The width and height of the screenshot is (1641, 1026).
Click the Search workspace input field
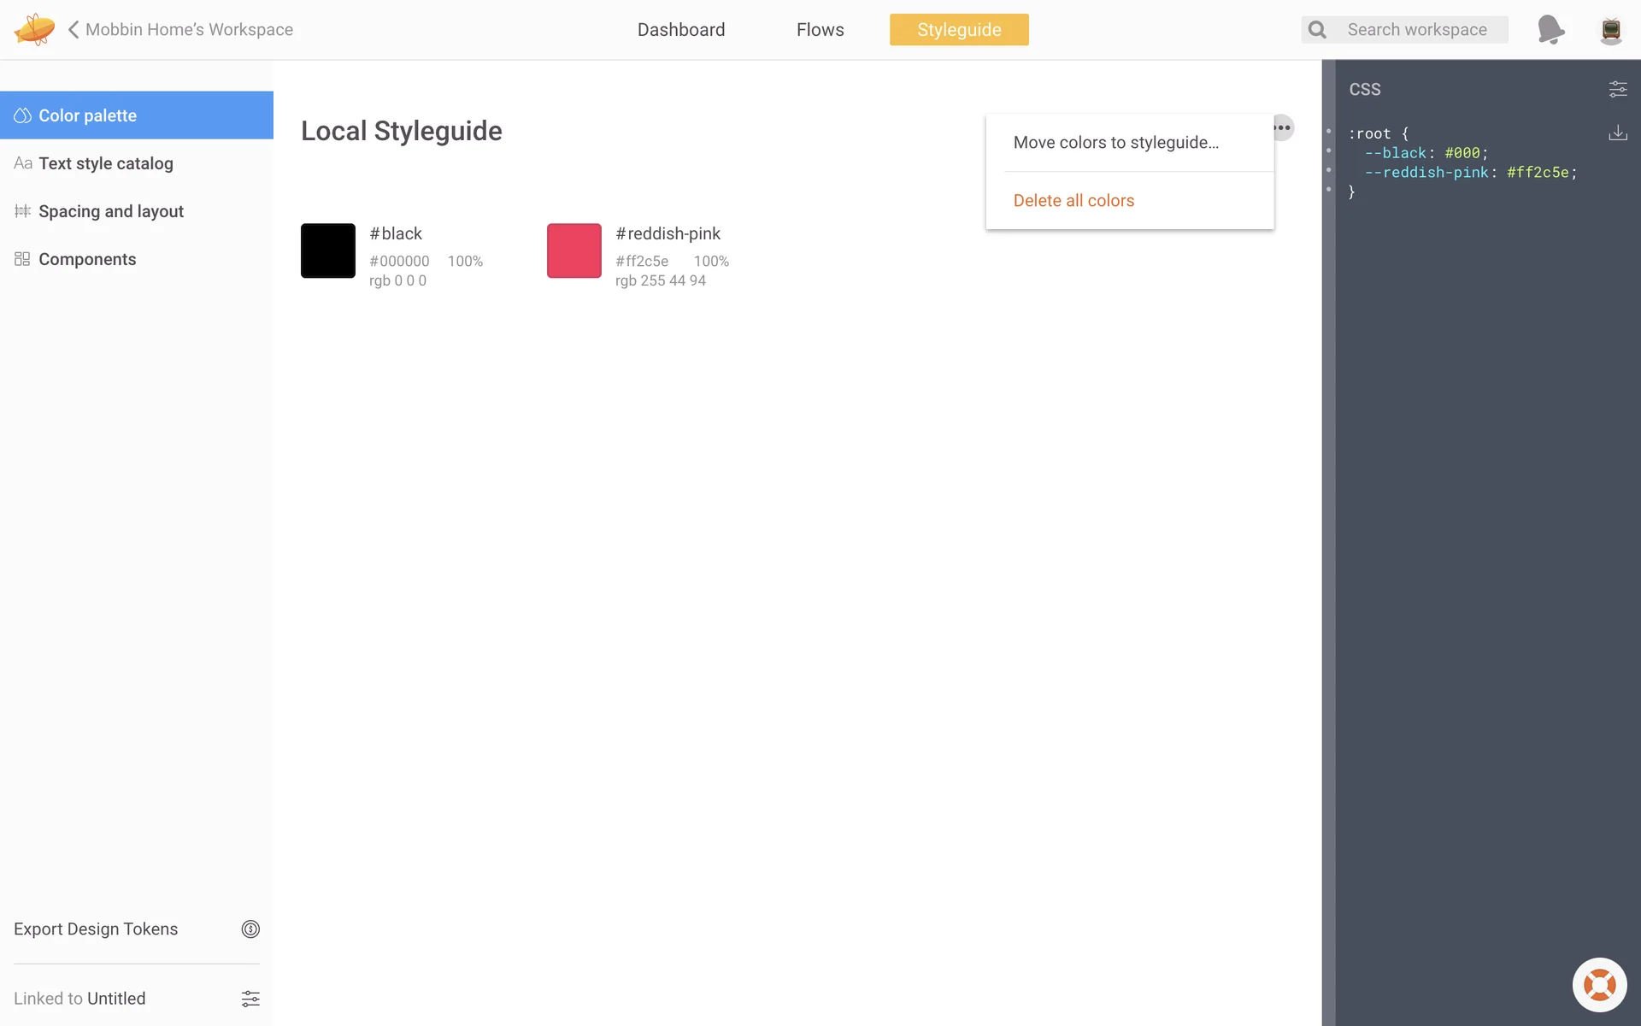[x=1417, y=30]
